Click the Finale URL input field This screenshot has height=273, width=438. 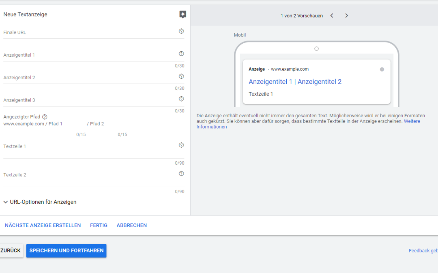[x=89, y=33]
